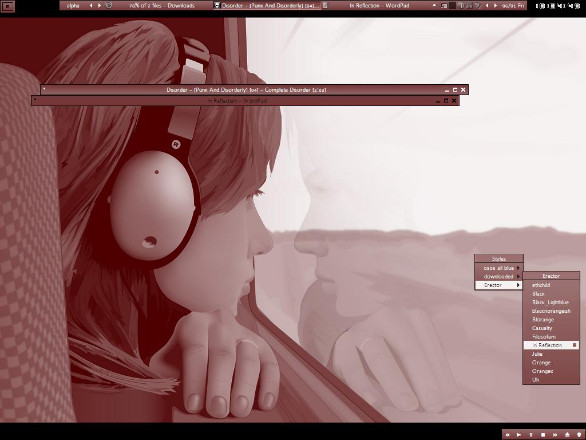Click the dot button on Disorder window's title bar
The width and height of the screenshot is (586, 440).
[45, 89]
